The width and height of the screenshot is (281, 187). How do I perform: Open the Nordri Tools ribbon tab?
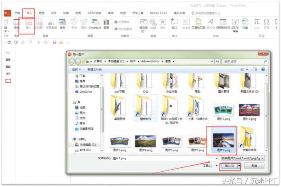coord(158,13)
